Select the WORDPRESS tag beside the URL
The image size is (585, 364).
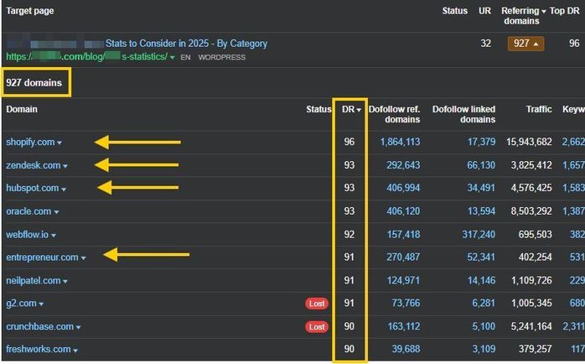(x=221, y=58)
